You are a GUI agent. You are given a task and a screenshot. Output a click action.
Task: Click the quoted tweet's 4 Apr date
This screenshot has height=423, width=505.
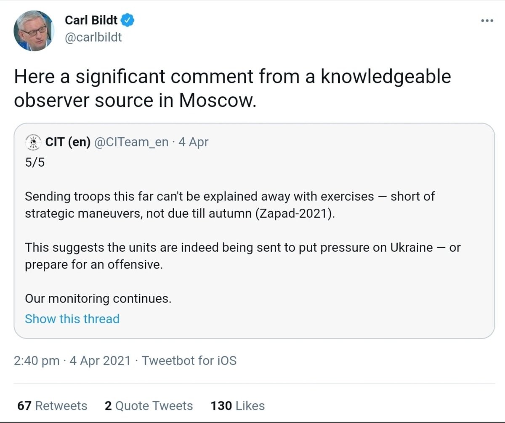pos(193,142)
